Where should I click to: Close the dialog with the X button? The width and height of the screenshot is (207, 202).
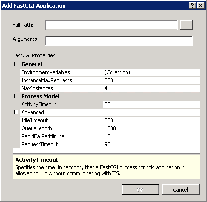pyautogui.click(x=201, y=6)
